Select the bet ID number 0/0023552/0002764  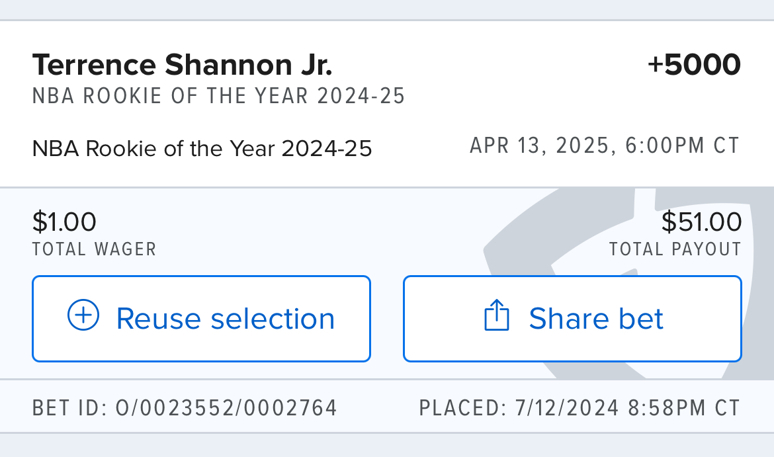(226, 408)
